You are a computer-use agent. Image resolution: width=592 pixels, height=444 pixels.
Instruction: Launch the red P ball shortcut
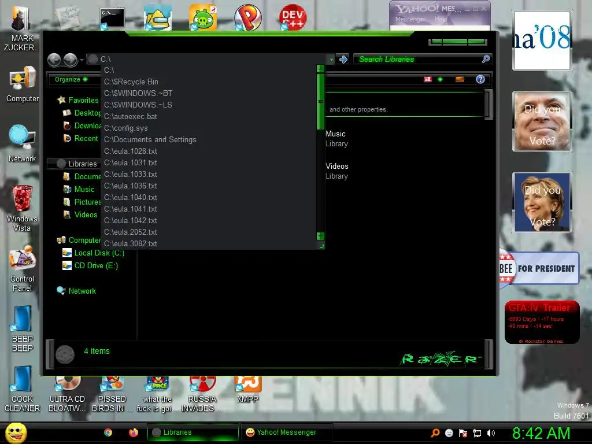pyautogui.click(x=247, y=17)
